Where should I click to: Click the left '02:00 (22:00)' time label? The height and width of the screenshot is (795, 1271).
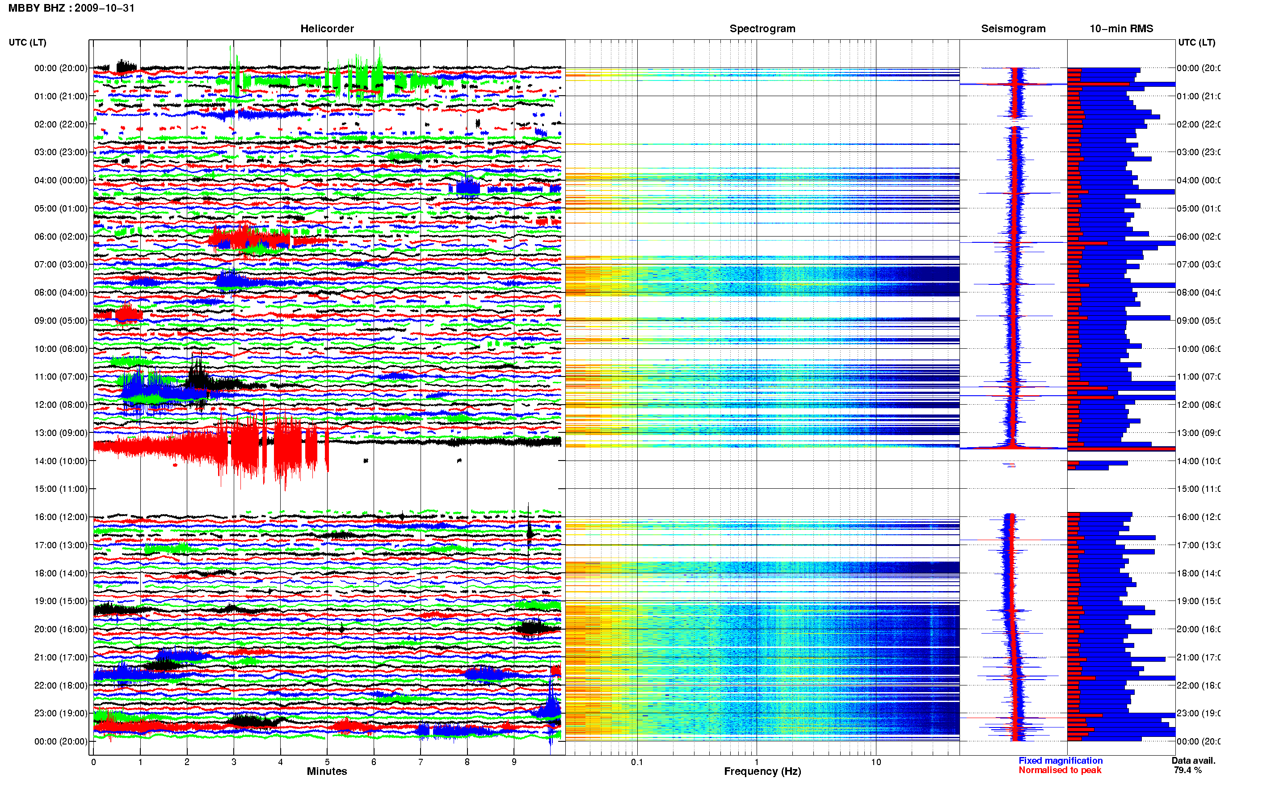pos(61,124)
